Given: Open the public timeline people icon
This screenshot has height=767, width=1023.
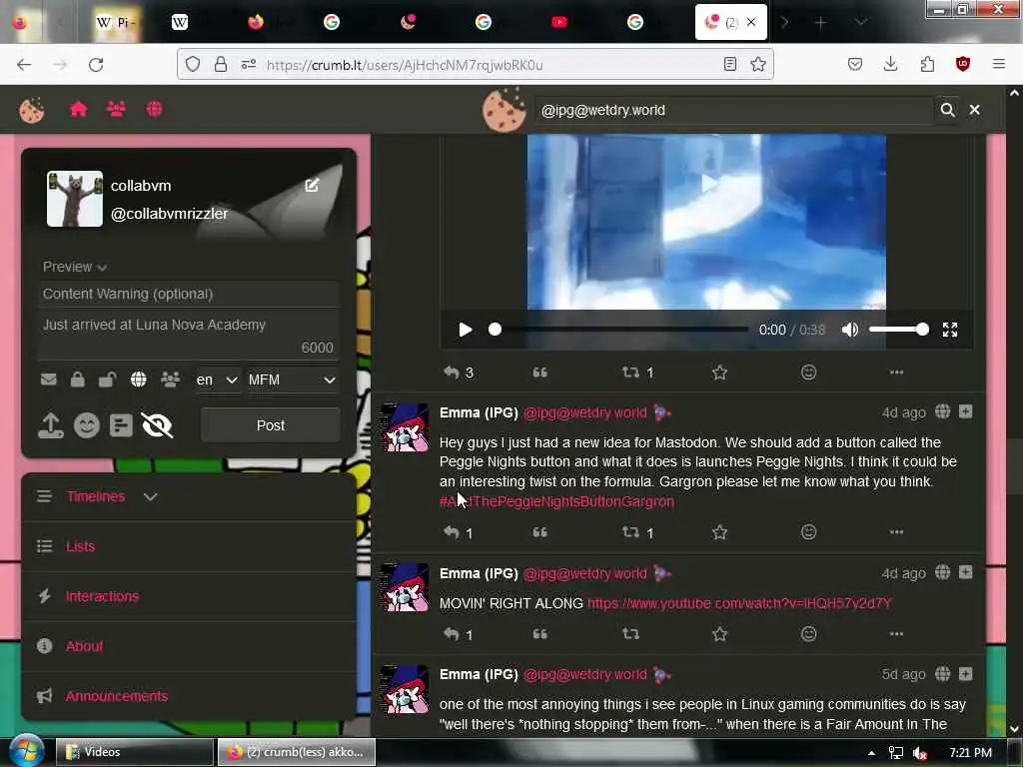Looking at the screenshot, I should 116,109.
